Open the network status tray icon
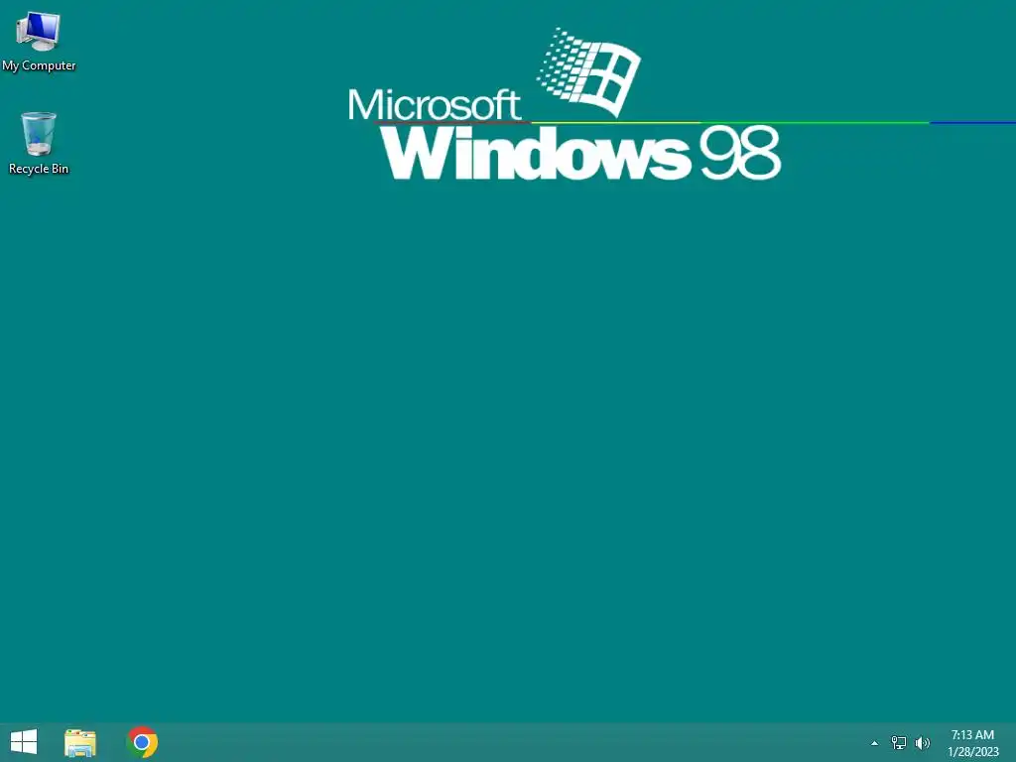Image resolution: width=1016 pixels, height=762 pixels. pos(899,742)
